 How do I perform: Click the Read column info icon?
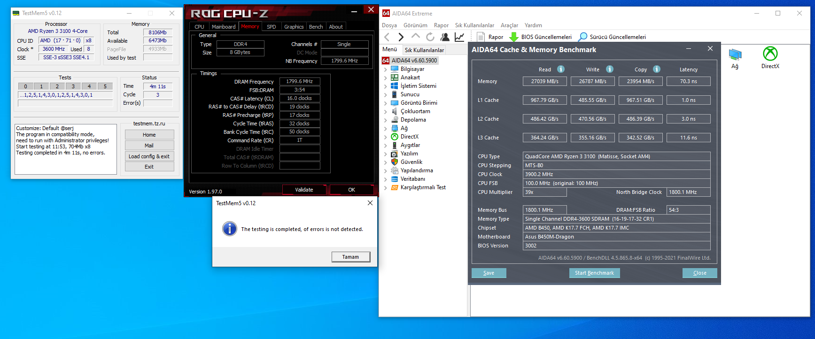(x=561, y=69)
